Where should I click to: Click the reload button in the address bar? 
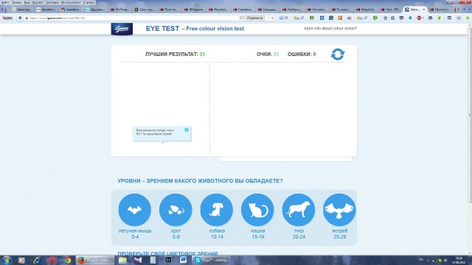point(273,18)
